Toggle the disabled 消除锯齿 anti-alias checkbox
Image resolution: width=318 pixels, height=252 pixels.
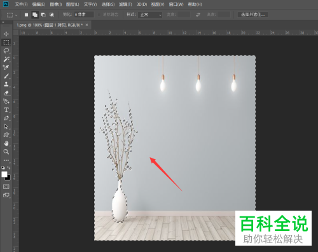point(99,15)
